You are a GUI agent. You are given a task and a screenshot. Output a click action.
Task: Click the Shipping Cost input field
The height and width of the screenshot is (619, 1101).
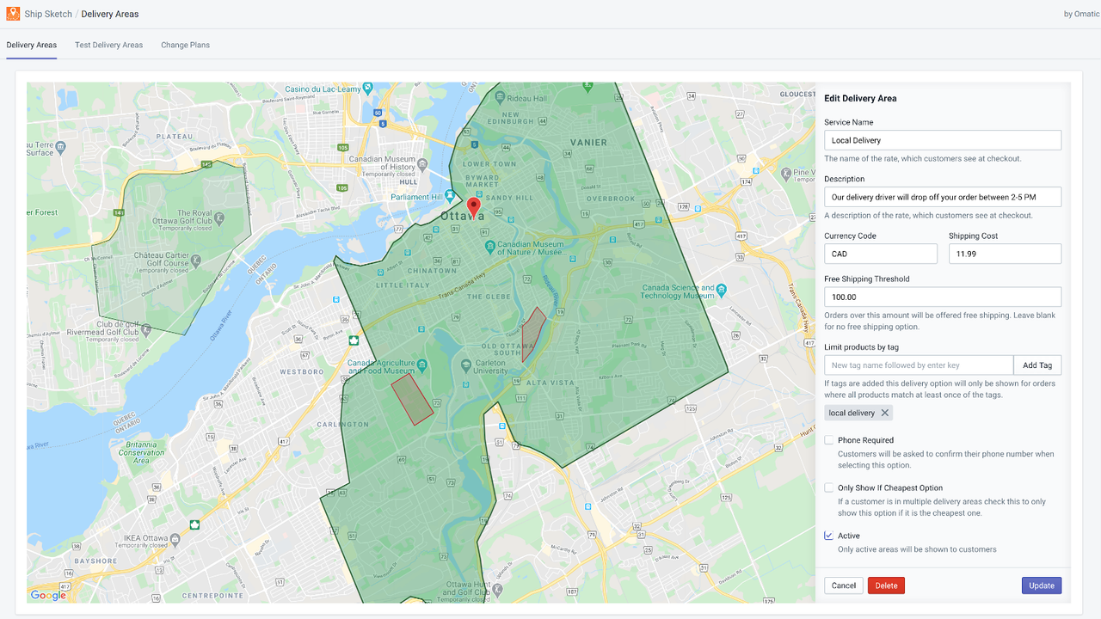pyautogui.click(x=1005, y=254)
